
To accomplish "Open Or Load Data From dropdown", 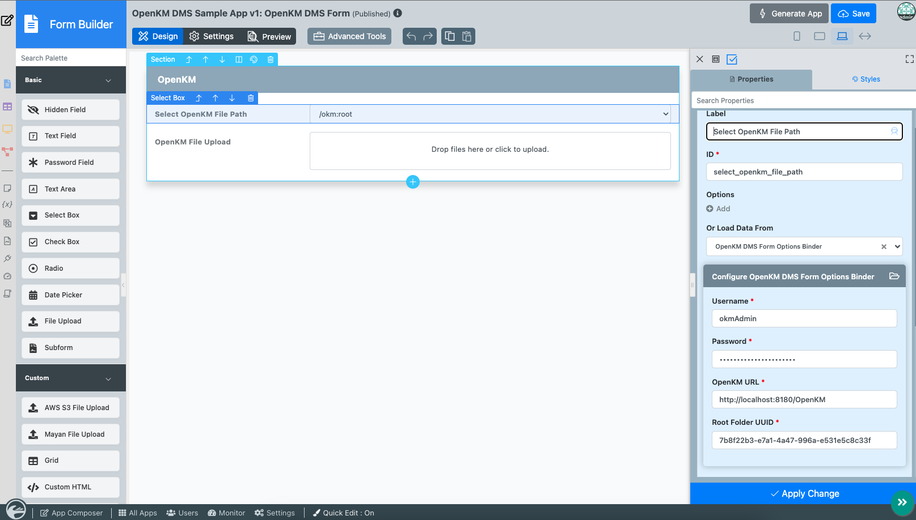I will click(x=897, y=246).
